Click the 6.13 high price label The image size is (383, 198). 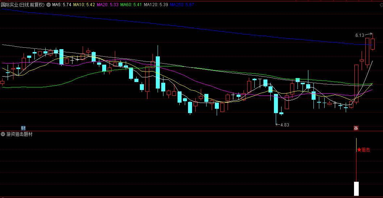(359, 35)
